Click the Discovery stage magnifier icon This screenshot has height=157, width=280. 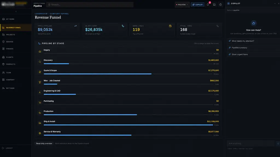tap(40, 62)
